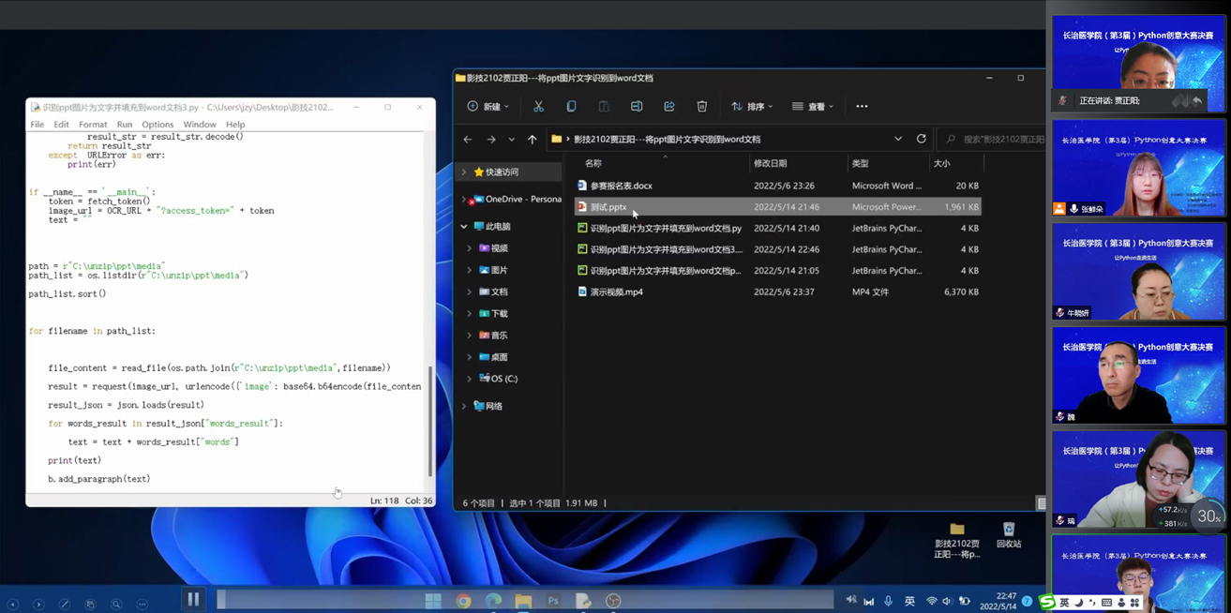Click the Delete trash icon in Explorer toolbar
This screenshot has height=613, width=1231.
click(x=701, y=107)
